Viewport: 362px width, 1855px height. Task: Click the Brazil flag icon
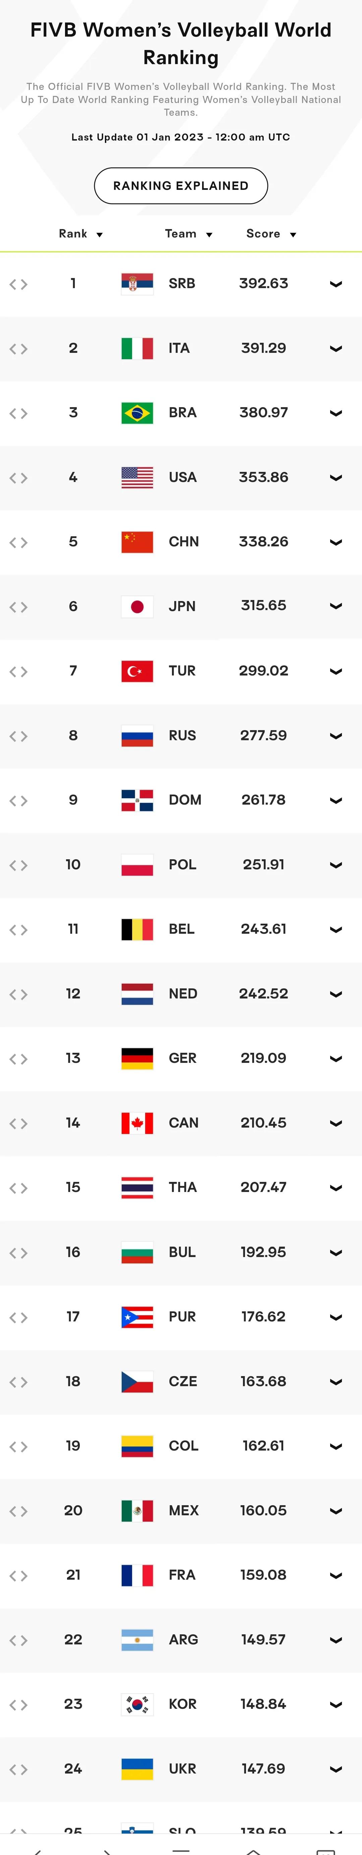point(137,413)
